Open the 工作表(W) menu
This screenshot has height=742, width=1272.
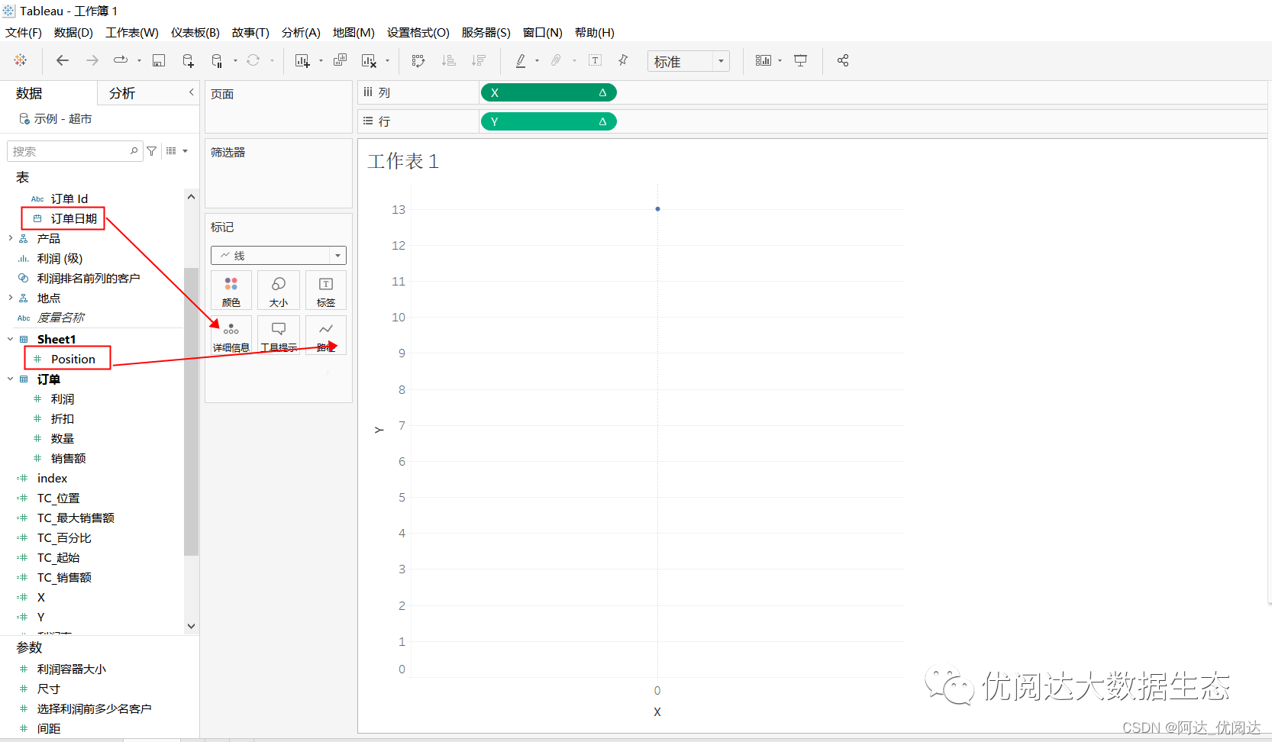[132, 33]
